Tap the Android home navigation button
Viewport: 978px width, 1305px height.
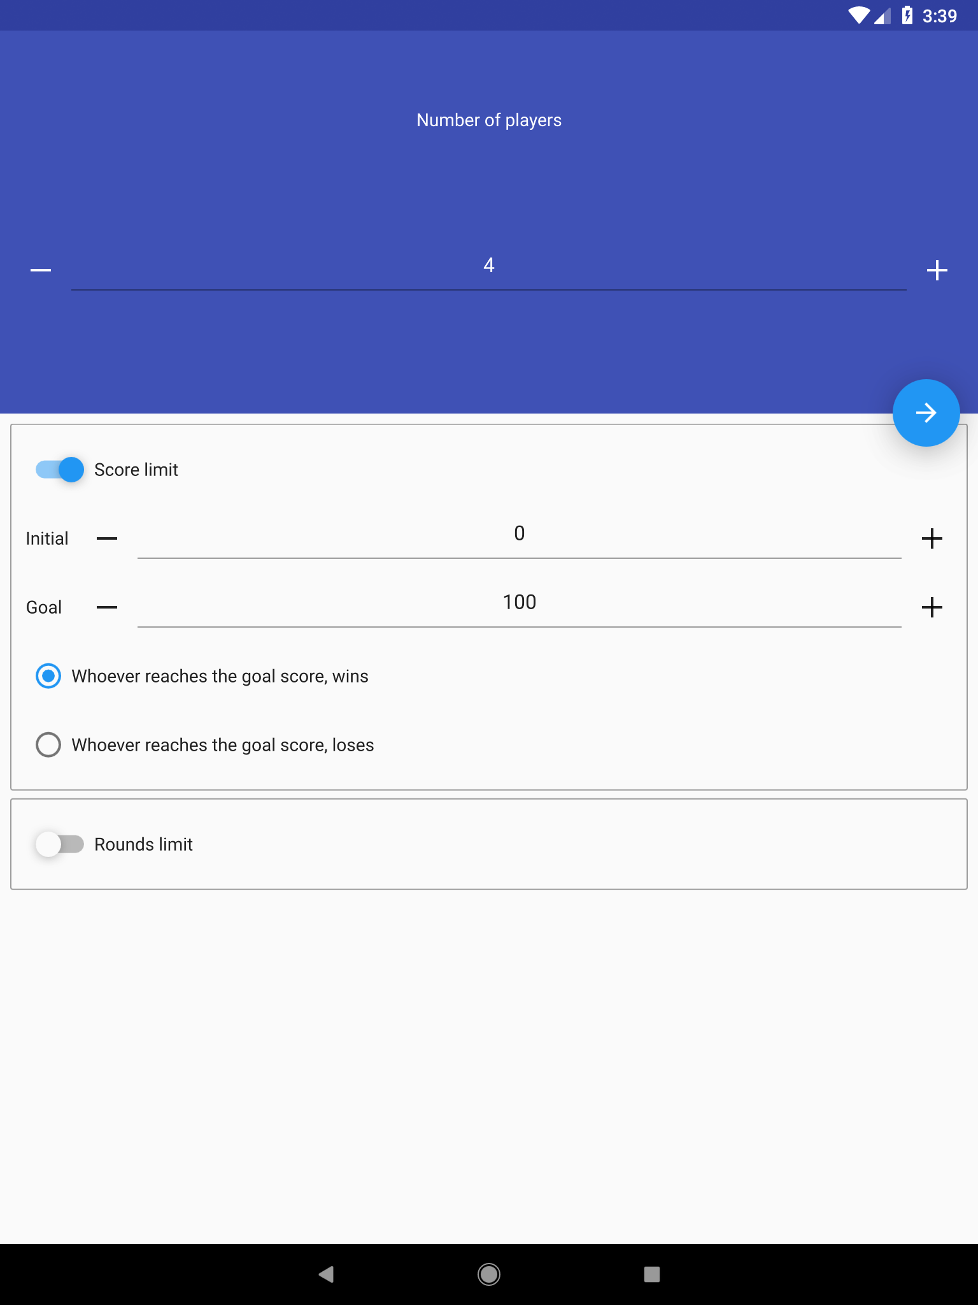489,1274
